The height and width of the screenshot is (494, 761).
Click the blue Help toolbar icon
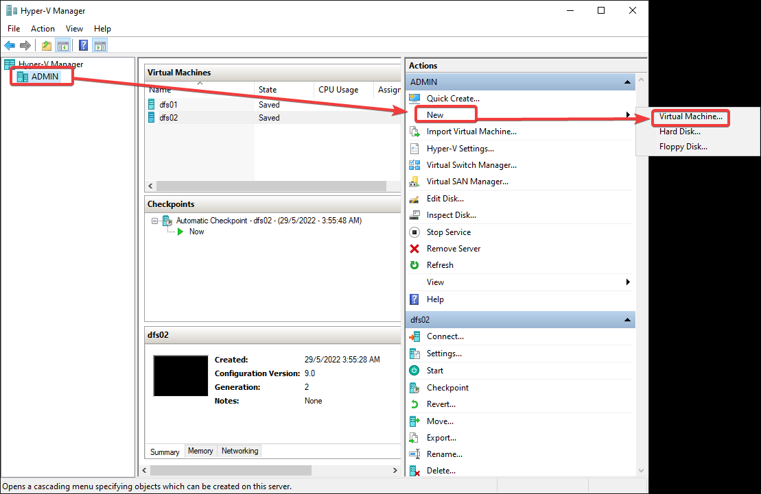point(84,46)
